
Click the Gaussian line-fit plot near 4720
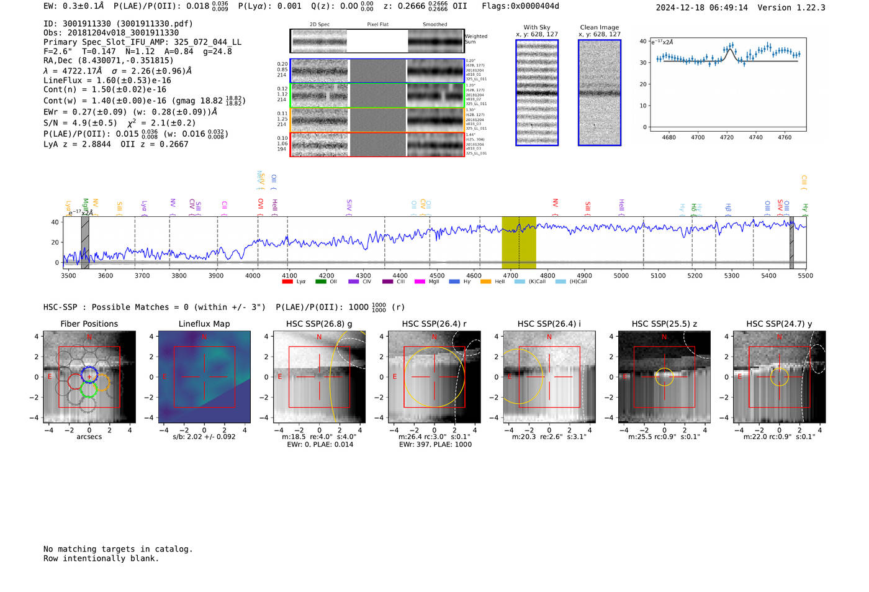pos(727,84)
